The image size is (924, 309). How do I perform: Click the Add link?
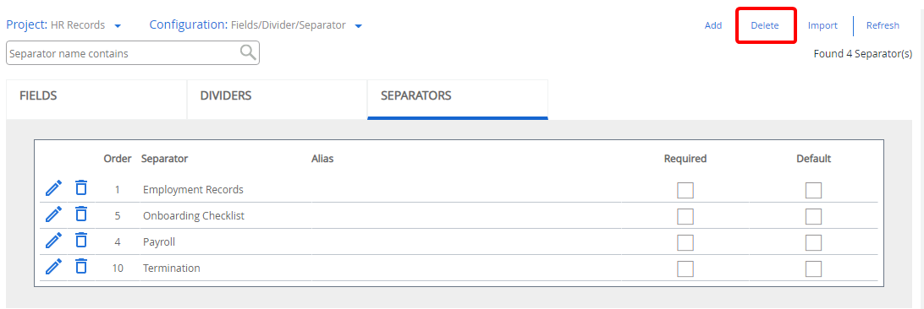[x=713, y=25]
